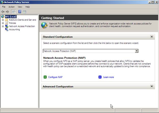Collapse the Standard Configuration section
This screenshot has height=113, width=159.
pyautogui.click(x=152, y=37)
